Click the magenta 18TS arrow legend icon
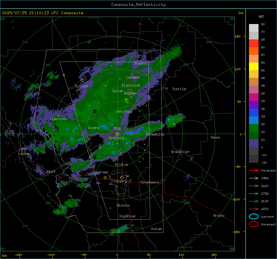The height and width of the screenshot is (259, 277). [x=254, y=209]
